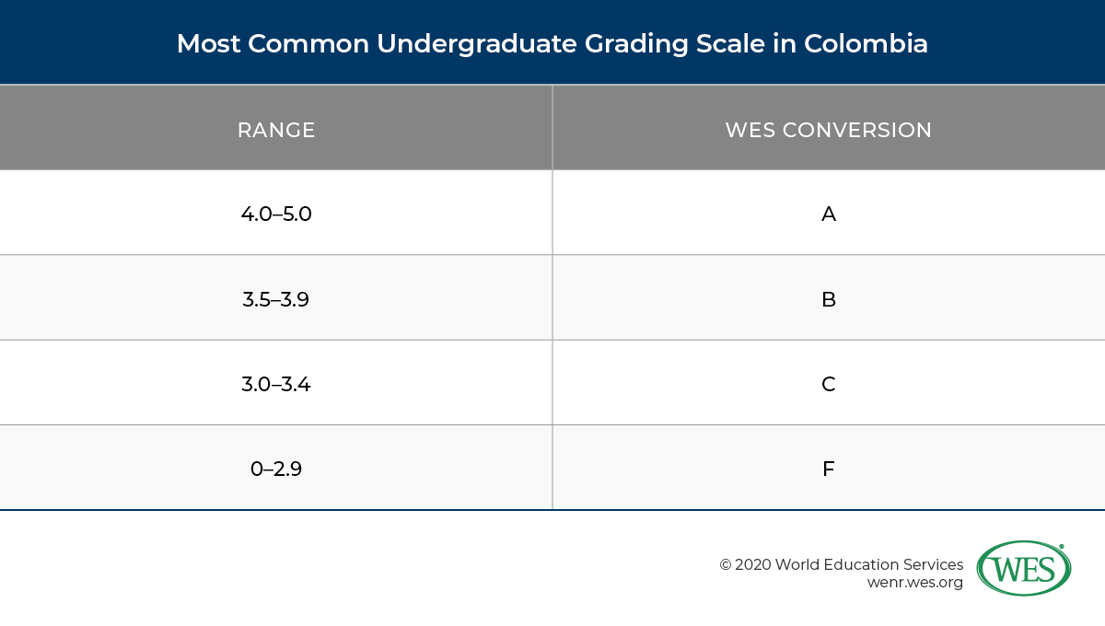This screenshot has width=1105, height=626.
Task: Click the 3.0–3.4 range cell
Action: pyautogui.click(x=276, y=384)
